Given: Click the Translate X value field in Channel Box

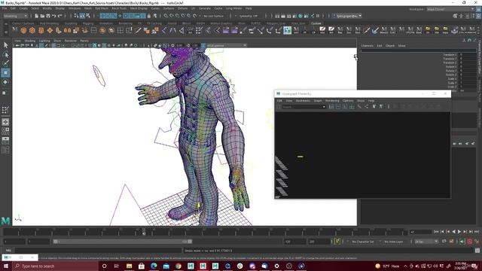Looking at the screenshot, I should [x=467, y=55].
